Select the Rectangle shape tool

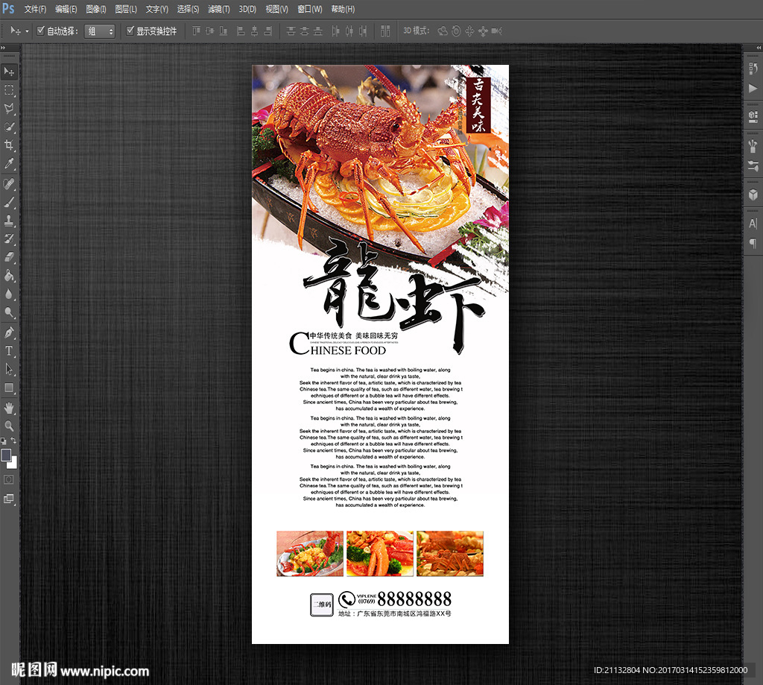click(x=9, y=388)
